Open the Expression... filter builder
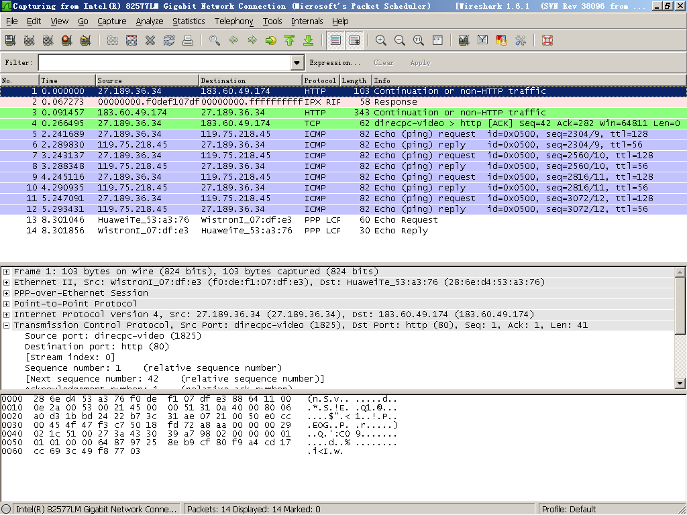The height and width of the screenshot is (515, 687). 335,62
